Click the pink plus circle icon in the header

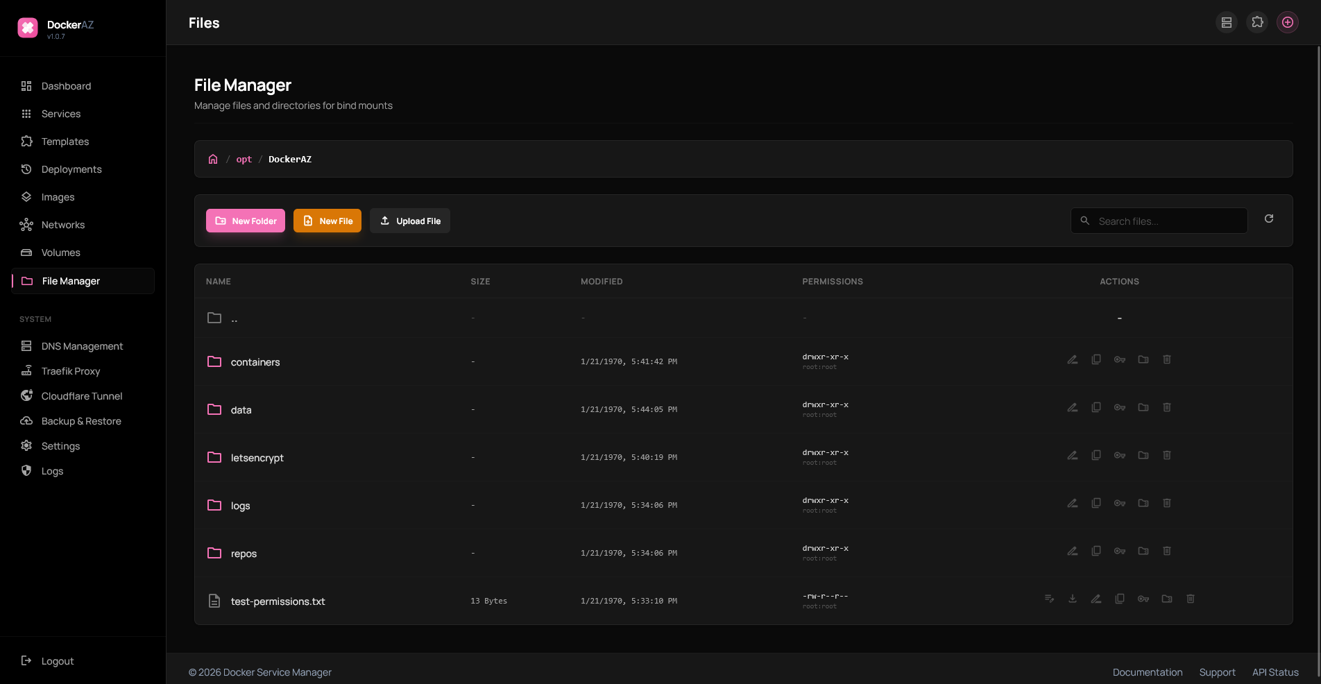pos(1288,22)
